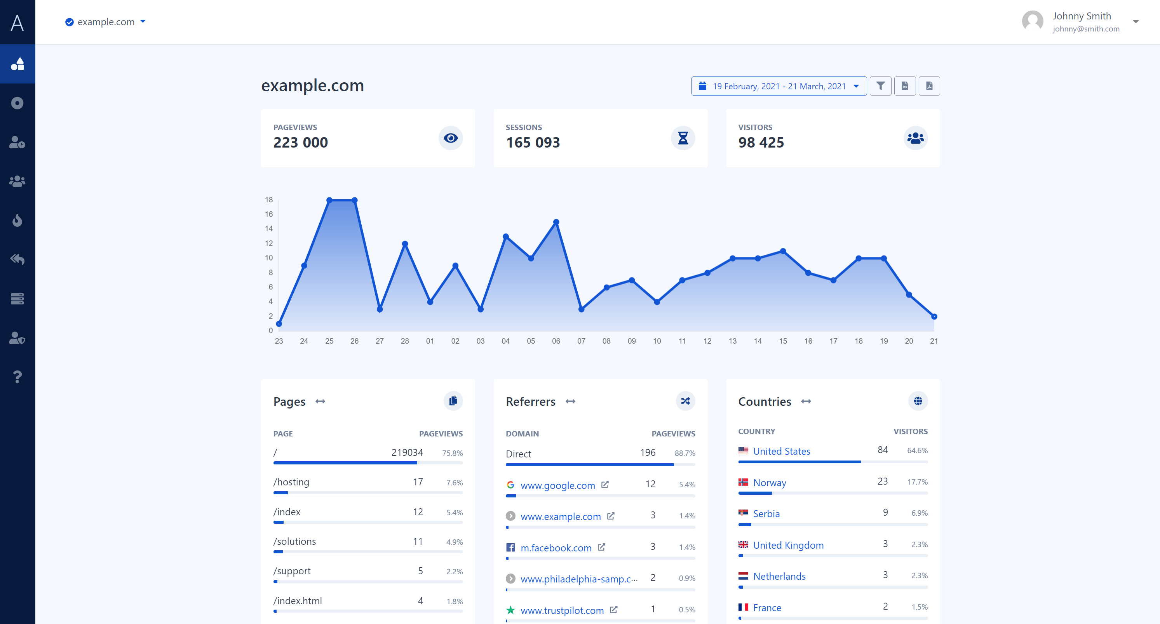Open the circular target sidebar icon
1160x624 pixels.
coord(17,103)
